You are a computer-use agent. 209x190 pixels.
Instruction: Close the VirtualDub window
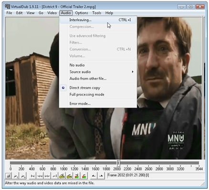(x=200, y=7)
